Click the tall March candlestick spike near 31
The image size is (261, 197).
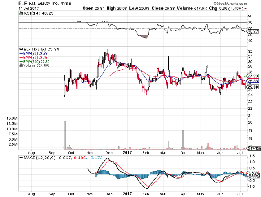(x=168, y=63)
